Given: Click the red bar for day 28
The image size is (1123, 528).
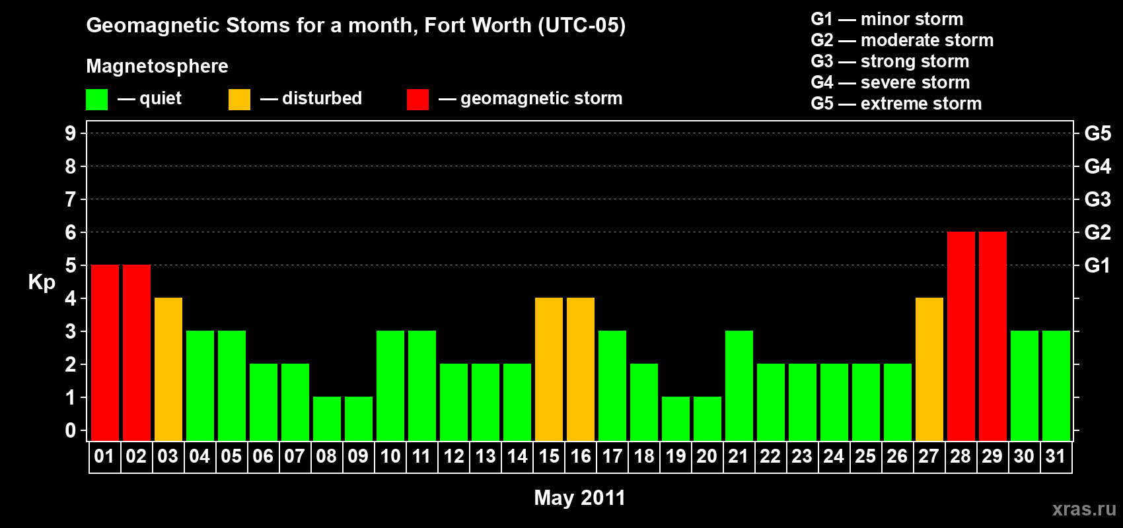Looking at the screenshot, I should pos(961,336).
